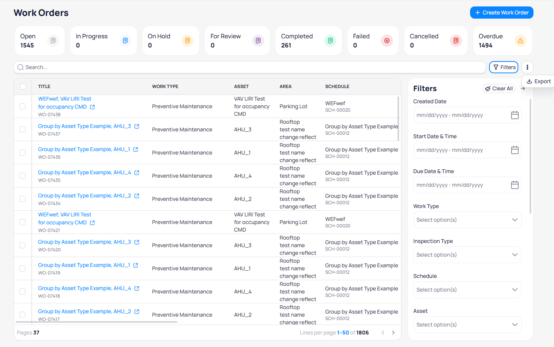Open the three-dot more options menu
The image size is (554, 347).
pyautogui.click(x=527, y=67)
